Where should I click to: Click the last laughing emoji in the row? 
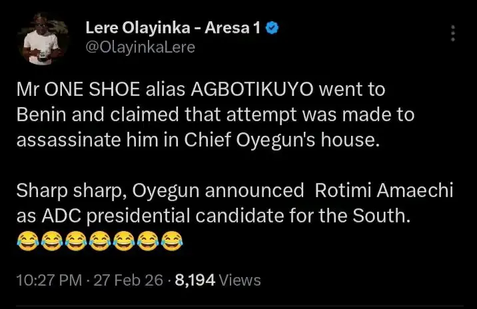click(171, 239)
